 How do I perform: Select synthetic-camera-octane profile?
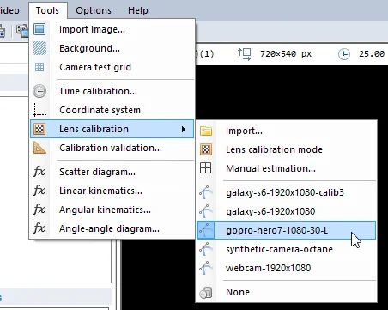pyautogui.click(x=287, y=249)
